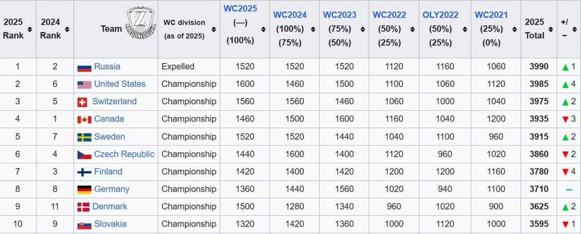Image resolution: width=581 pixels, height=234 pixels.
Task: Sort table by 2024 Rank arrows
Action: point(67,29)
